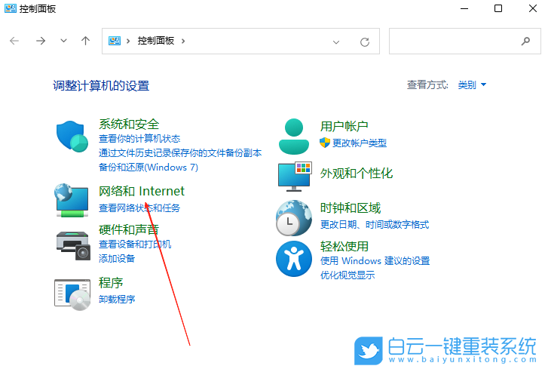Open recent locations dropdown chevron
The width and height of the screenshot is (545, 369).
click(63, 41)
